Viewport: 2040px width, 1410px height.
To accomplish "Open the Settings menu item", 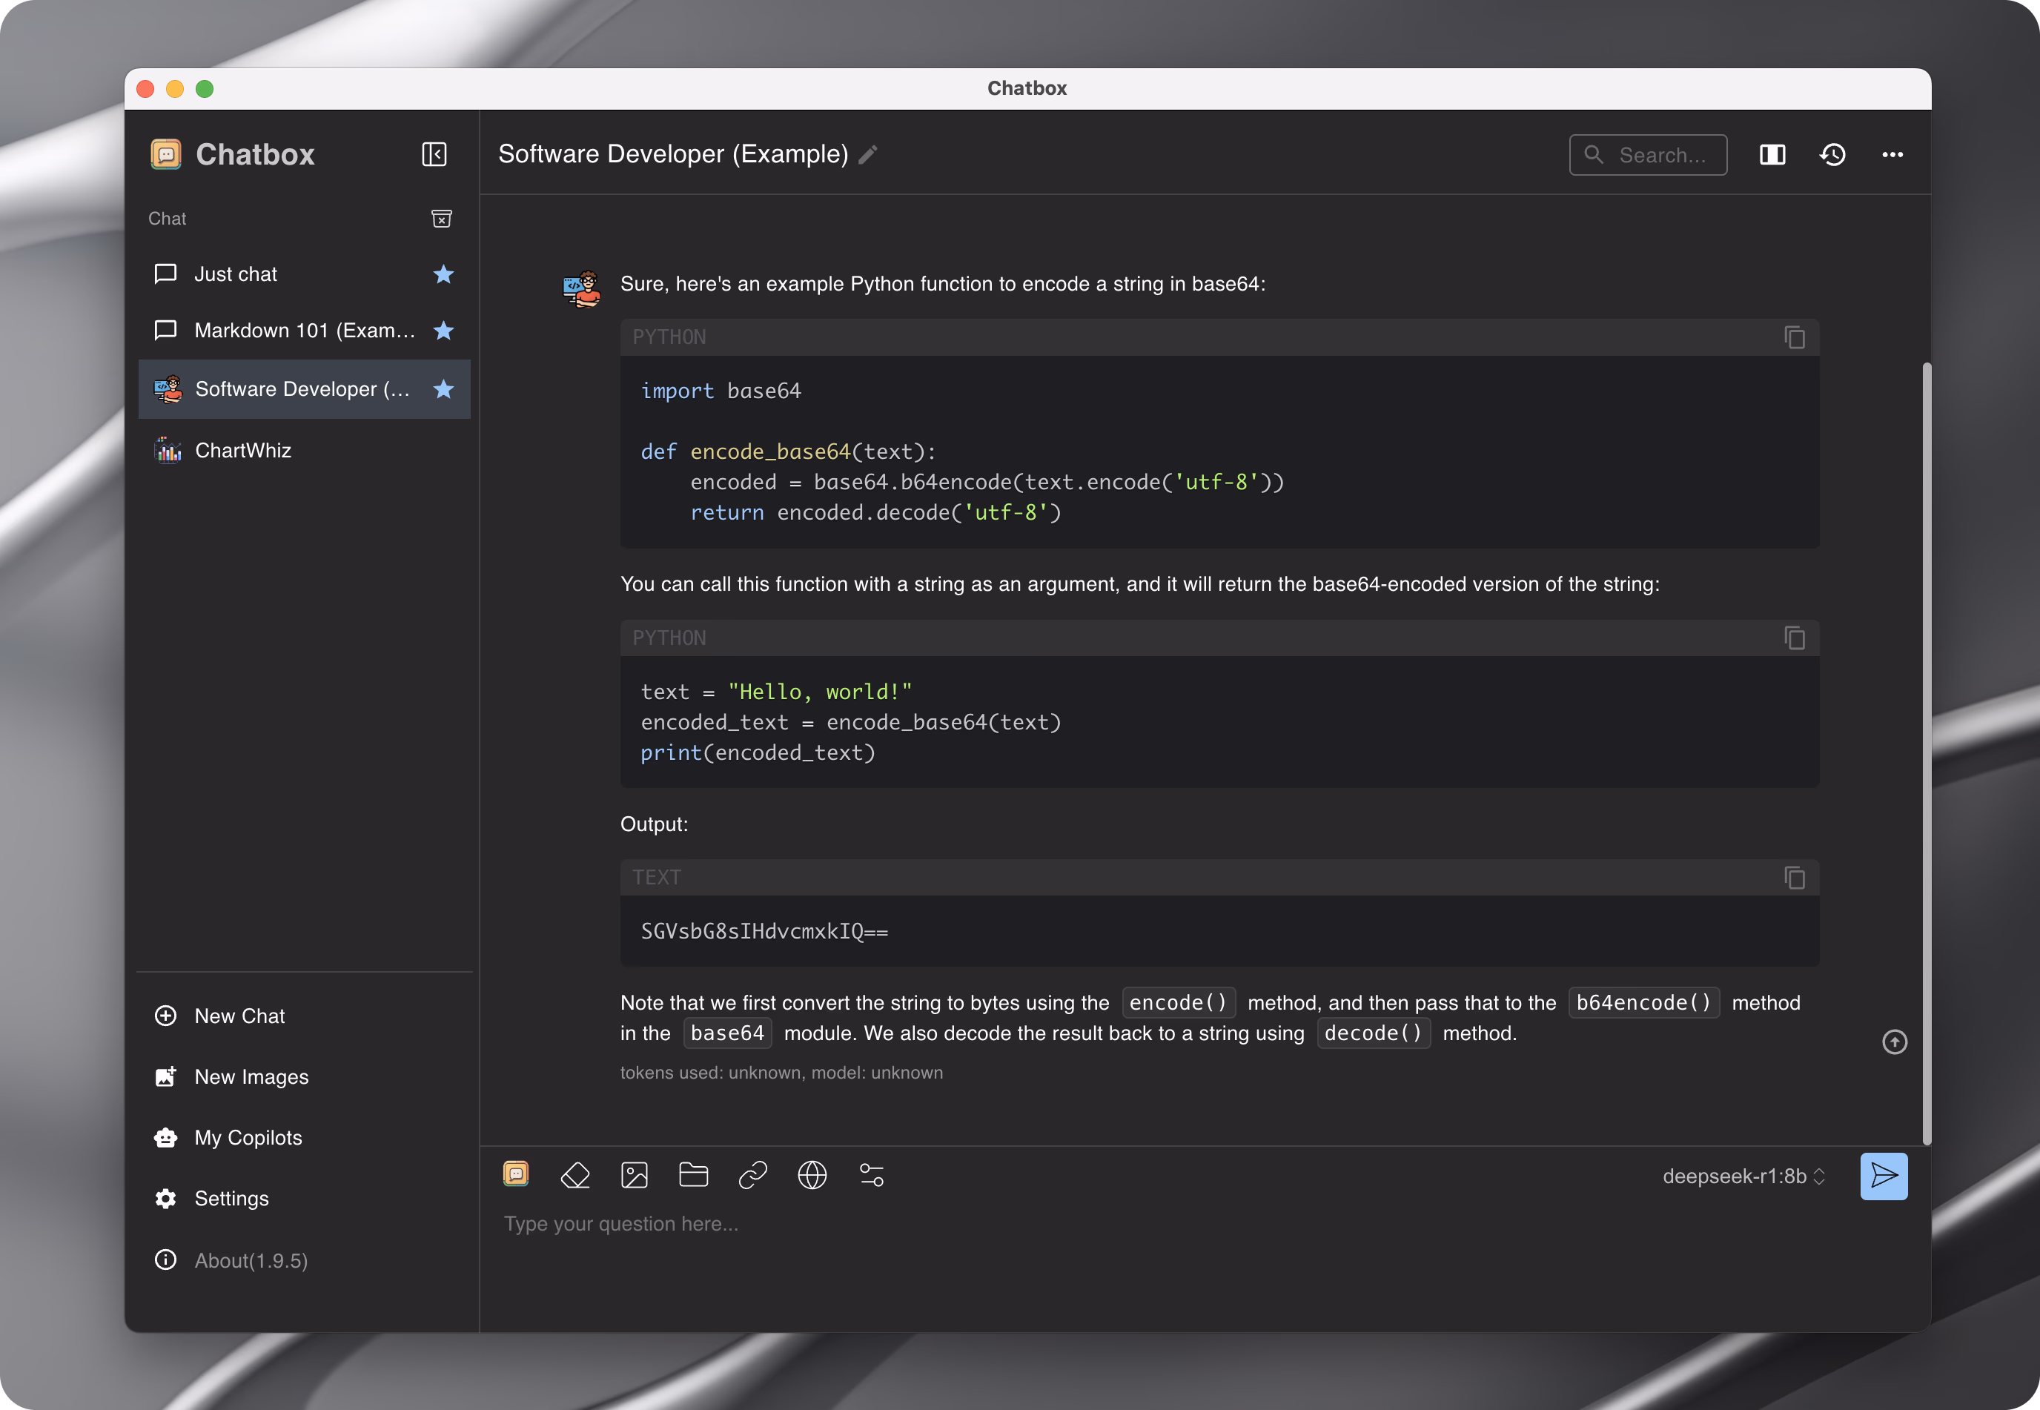I will [x=231, y=1198].
